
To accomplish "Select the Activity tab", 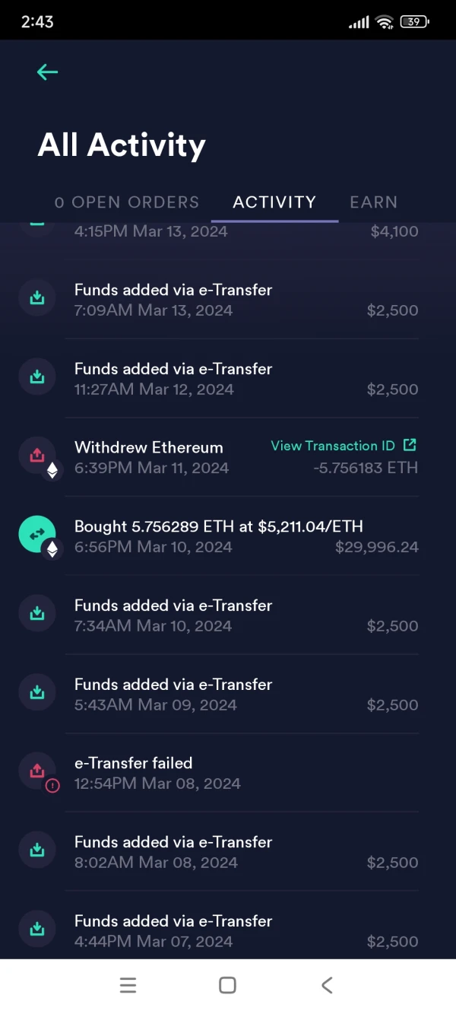I will [274, 202].
